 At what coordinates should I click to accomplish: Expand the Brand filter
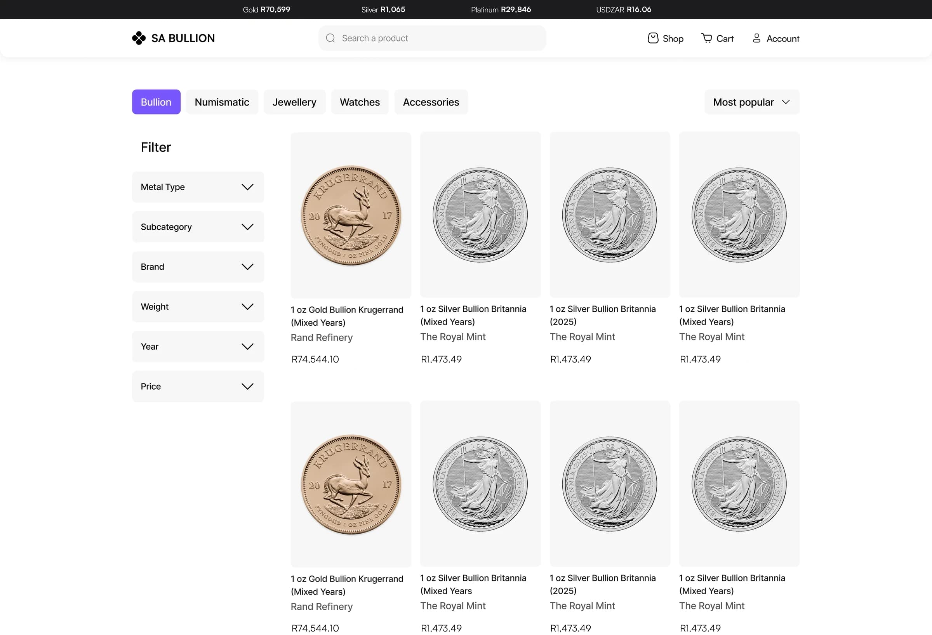pos(198,267)
